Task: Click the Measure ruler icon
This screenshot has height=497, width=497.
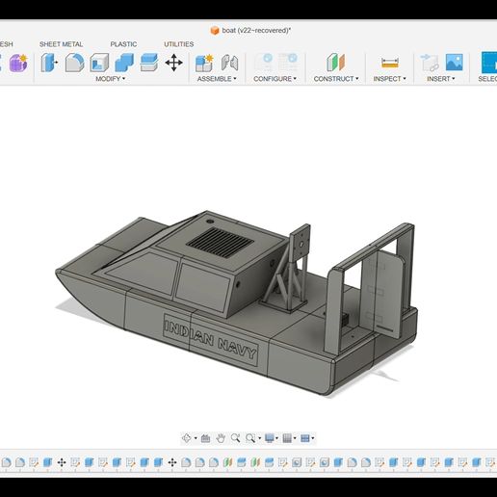Action: [390, 63]
